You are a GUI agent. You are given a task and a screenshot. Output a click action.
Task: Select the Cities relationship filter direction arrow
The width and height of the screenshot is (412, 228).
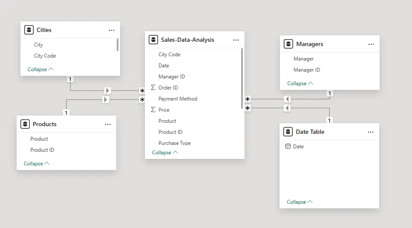(107, 91)
